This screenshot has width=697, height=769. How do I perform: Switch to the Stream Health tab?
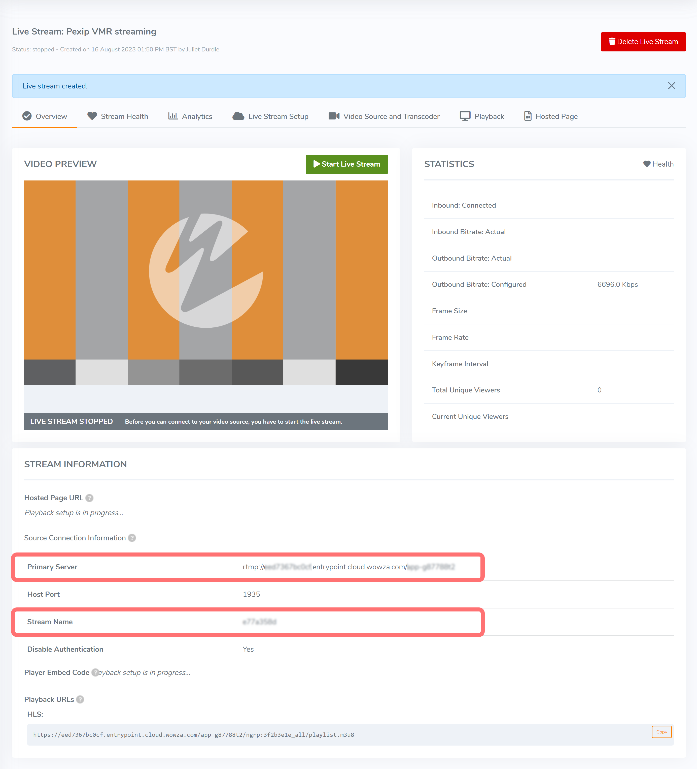pyautogui.click(x=124, y=116)
